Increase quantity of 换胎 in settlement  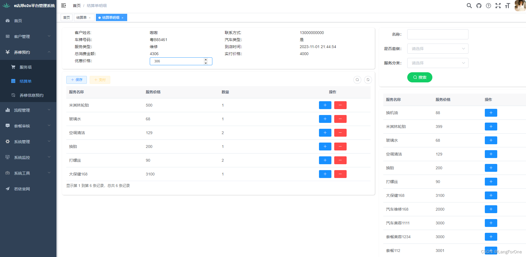(325, 146)
